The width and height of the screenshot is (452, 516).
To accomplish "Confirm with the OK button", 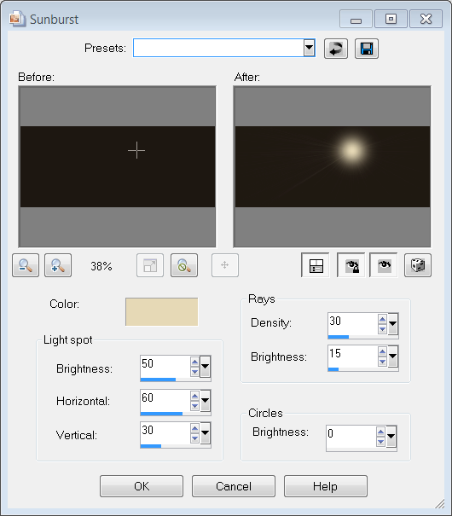I will point(142,486).
